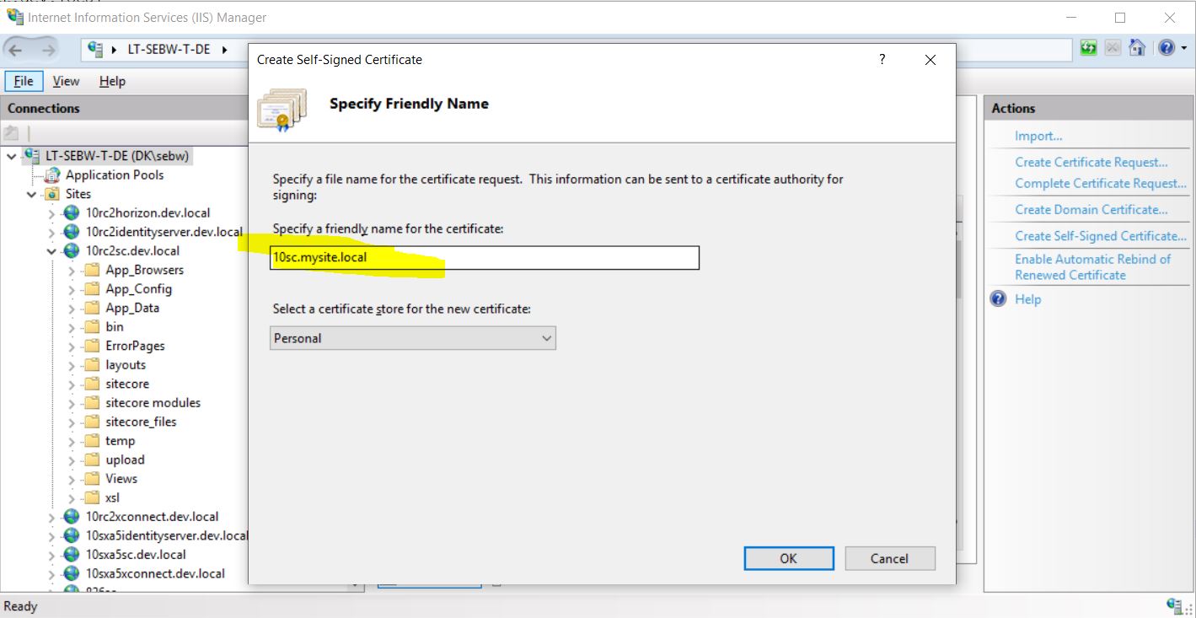Click the green refresh page icon
Screen dimensions: 1196x618
pyautogui.click(x=1089, y=48)
